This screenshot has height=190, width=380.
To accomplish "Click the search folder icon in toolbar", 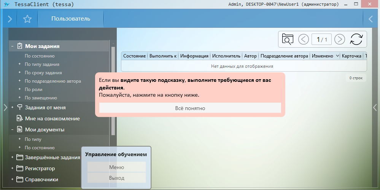I will [x=288, y=39].
